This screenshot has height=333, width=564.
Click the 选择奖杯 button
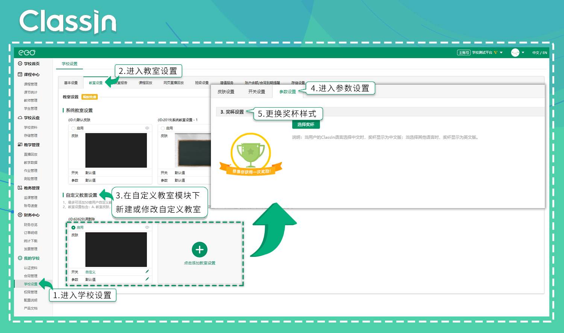coord(306,124)
